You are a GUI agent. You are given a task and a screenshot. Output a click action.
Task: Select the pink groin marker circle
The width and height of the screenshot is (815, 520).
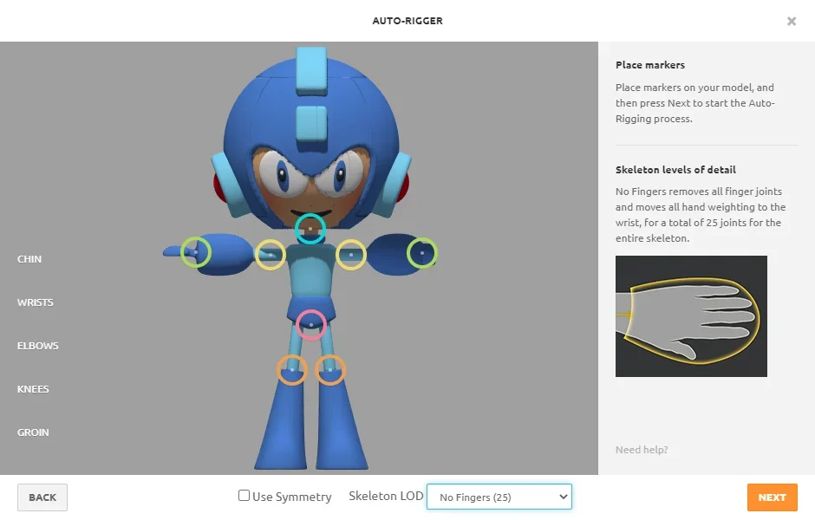(x=310, y=325)
